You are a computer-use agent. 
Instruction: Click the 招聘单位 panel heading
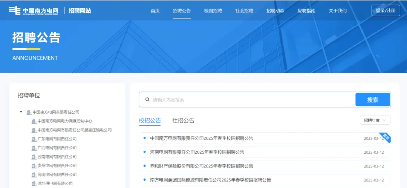tap(29, 96)
